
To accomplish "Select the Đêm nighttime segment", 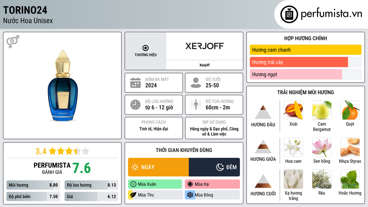I will [214, 167].
